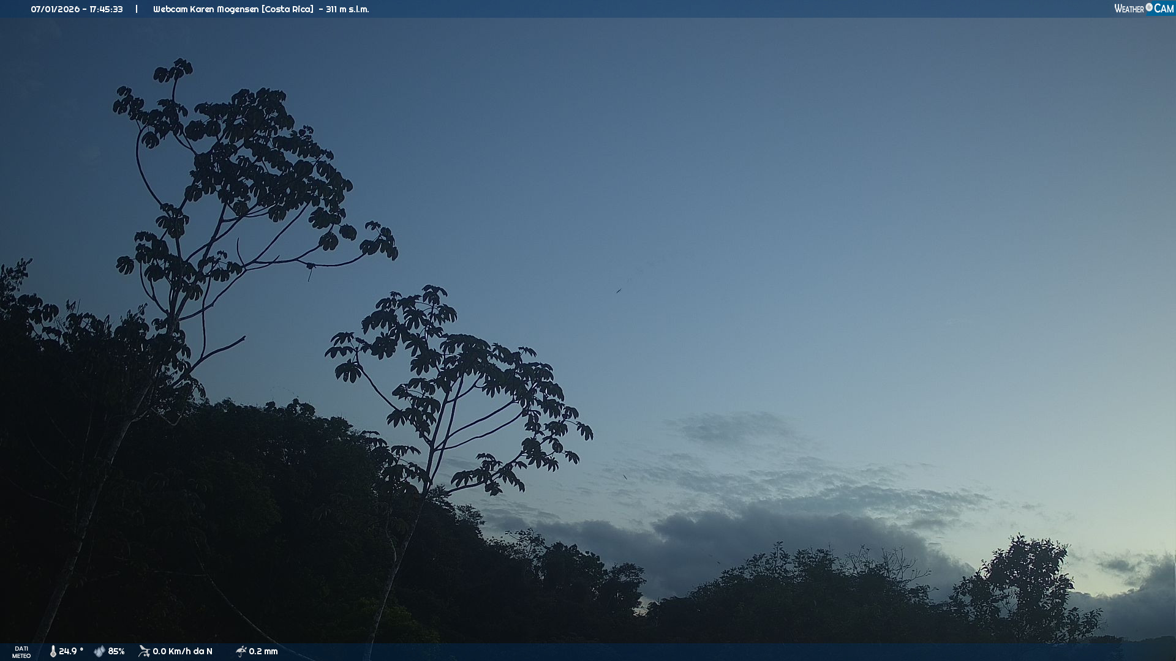The height and width of the screenshot is (661, 1176).
Task: Click the 0.2 mm rainfall value
Action: tap(263, 651)
